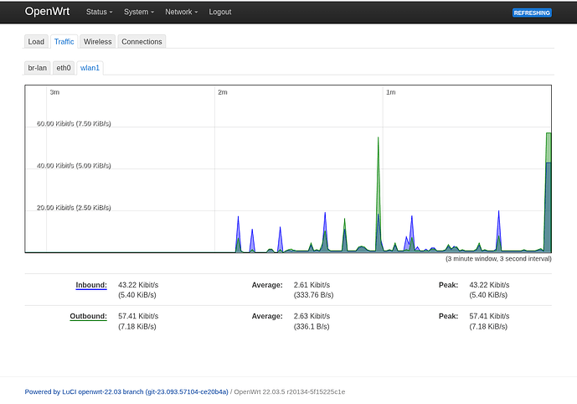
Task: Click the wlan1 interface tab
Action: (89, 67)
